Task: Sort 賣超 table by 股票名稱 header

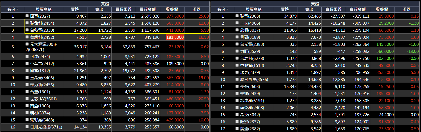Action: tap(254, 9)
